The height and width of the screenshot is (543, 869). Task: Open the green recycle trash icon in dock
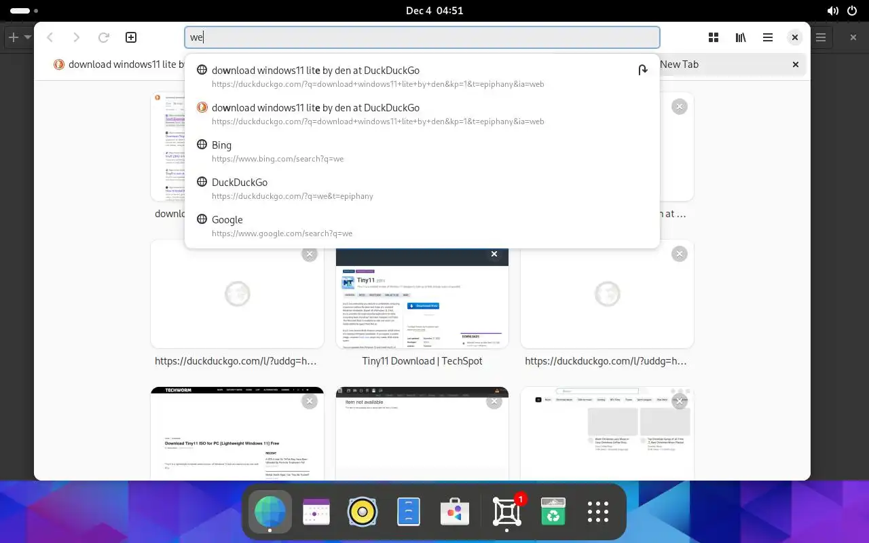553,512
